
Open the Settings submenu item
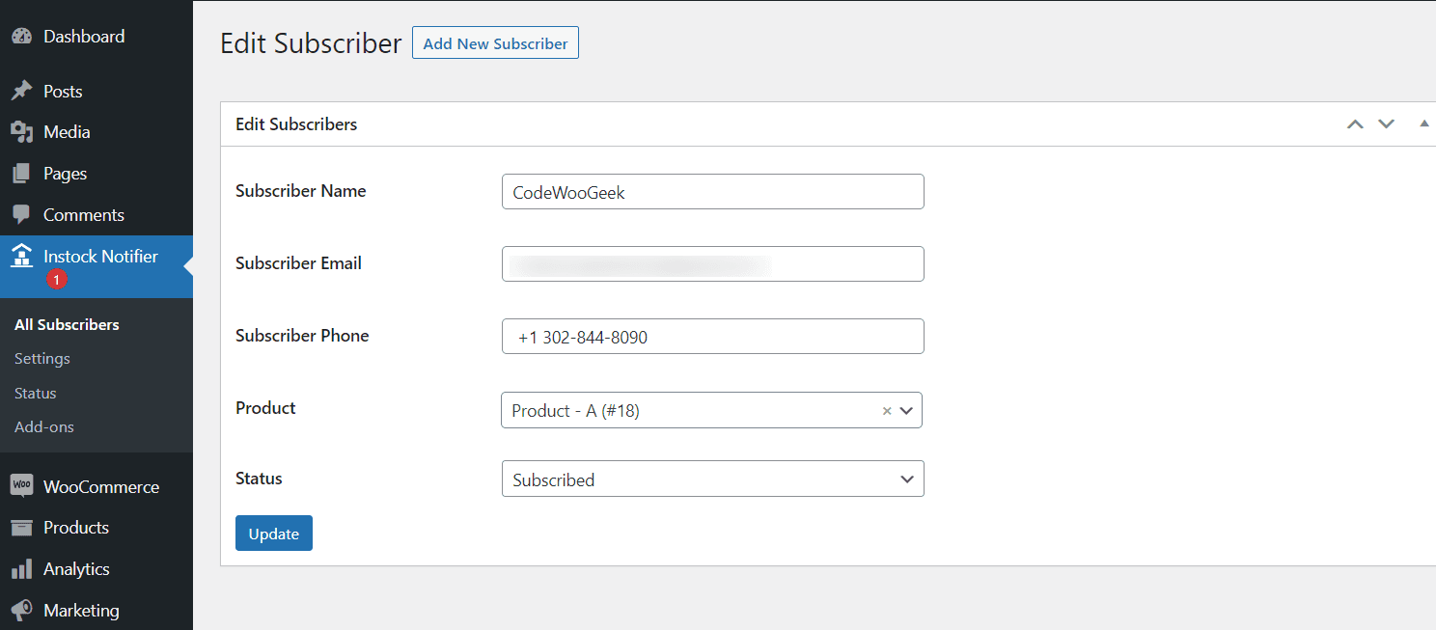pyautogui.click(x=42, y=358)
